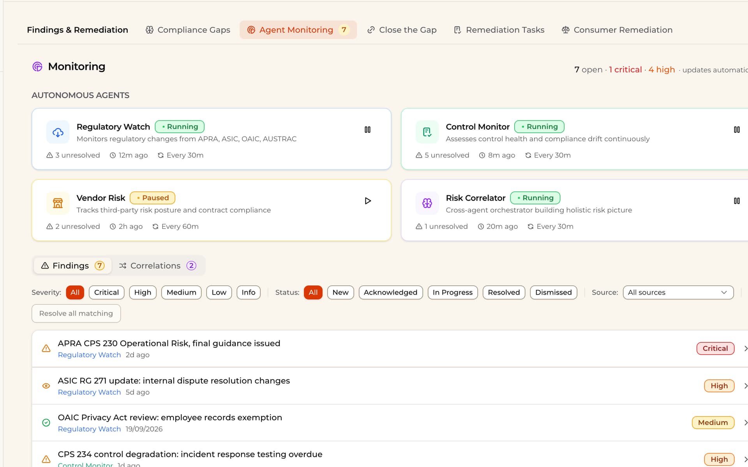Click the Control Monitor checklist icon
748x467 pixels.
pyautogui.click(x=427, y=132)
